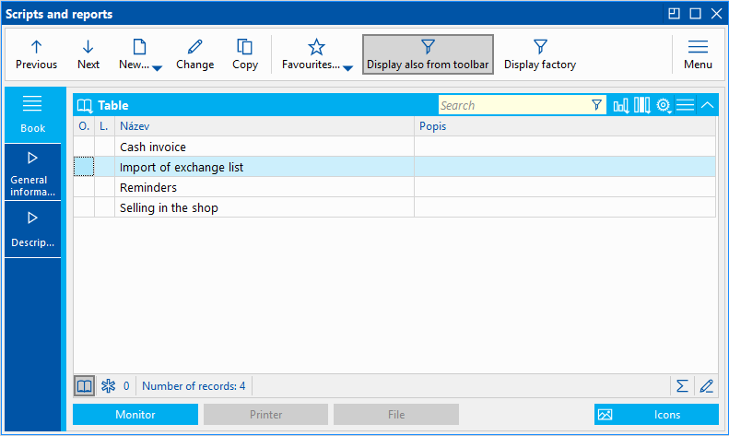Go to Next record in toolbar
The height and width of the screenshot is (436, 729).
[88, 54]
